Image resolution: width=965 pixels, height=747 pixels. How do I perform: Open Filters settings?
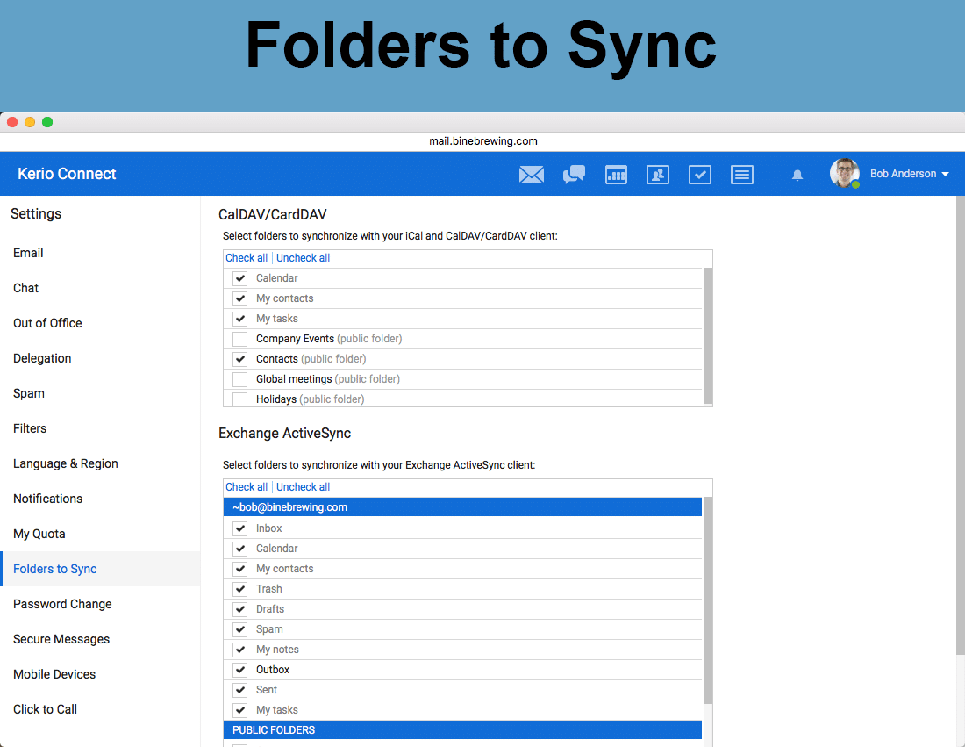click(x=30, y=428)
